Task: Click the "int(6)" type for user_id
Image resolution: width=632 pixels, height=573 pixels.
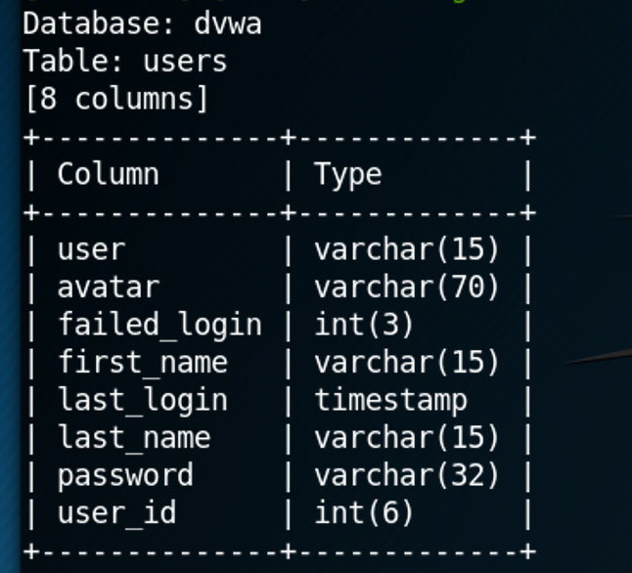Action: pyautogui.click(x=364, y=512)
